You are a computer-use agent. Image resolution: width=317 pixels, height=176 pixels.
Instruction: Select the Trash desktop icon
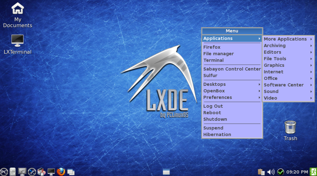(x=290, y=131)
